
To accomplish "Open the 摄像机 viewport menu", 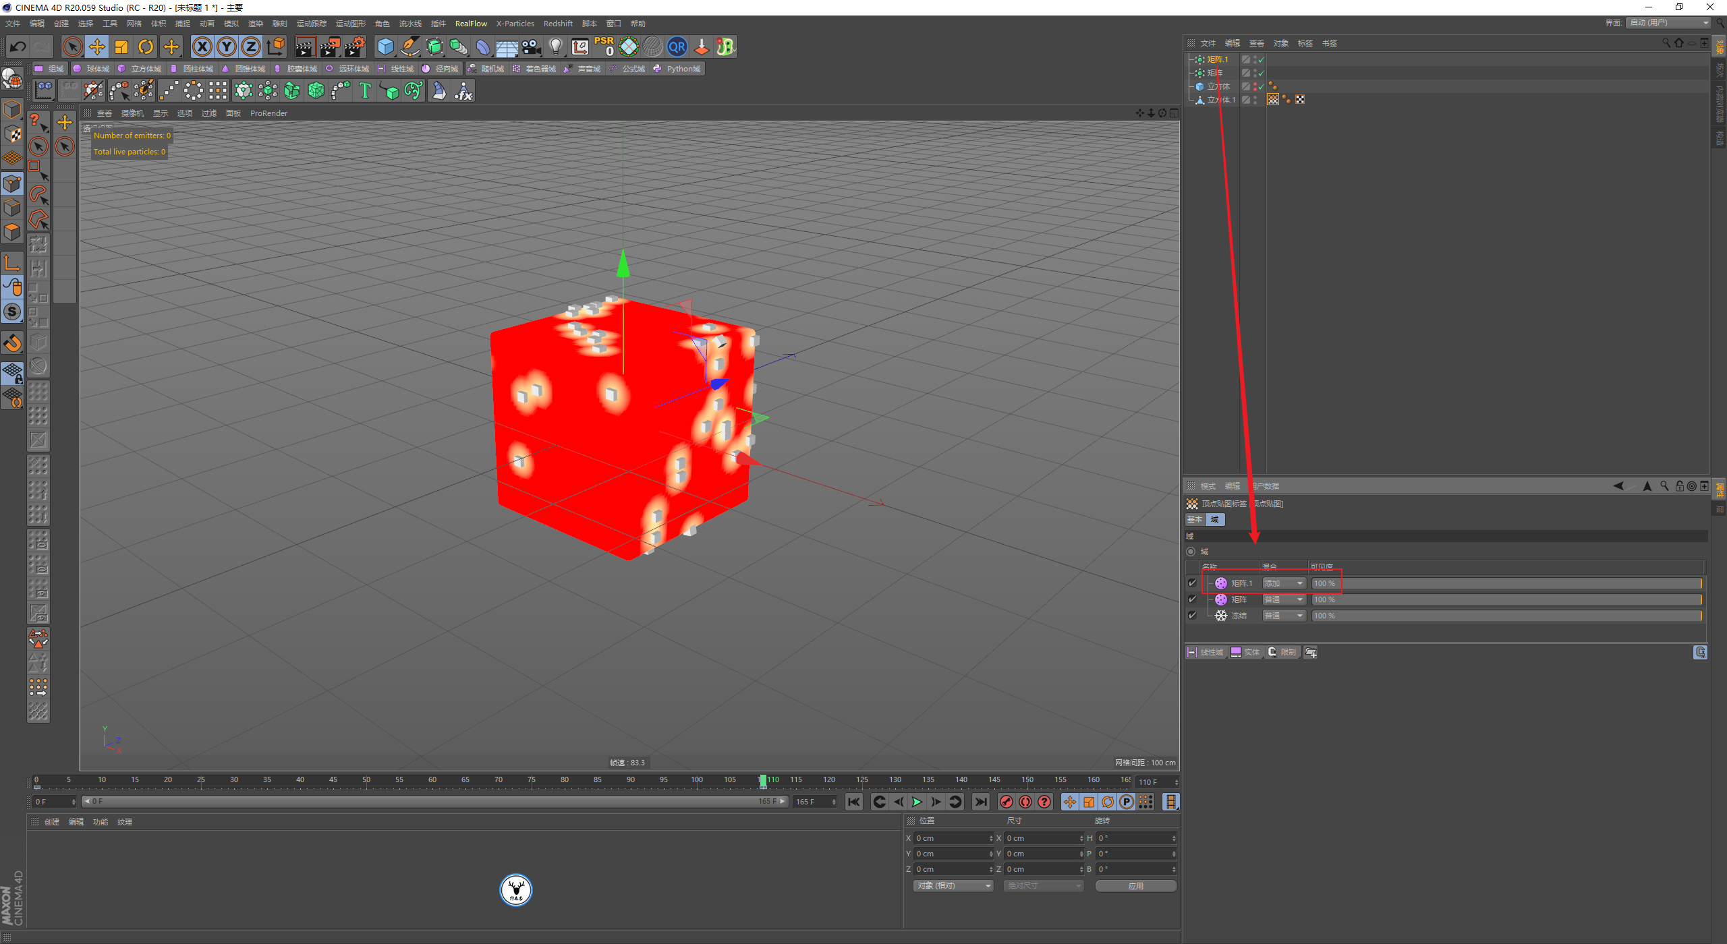I will pos(132,113).
